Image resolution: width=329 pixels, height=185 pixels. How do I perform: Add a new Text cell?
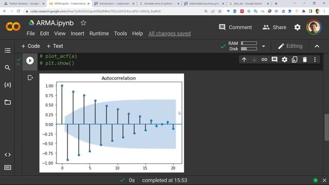click(x=55, y=46)
